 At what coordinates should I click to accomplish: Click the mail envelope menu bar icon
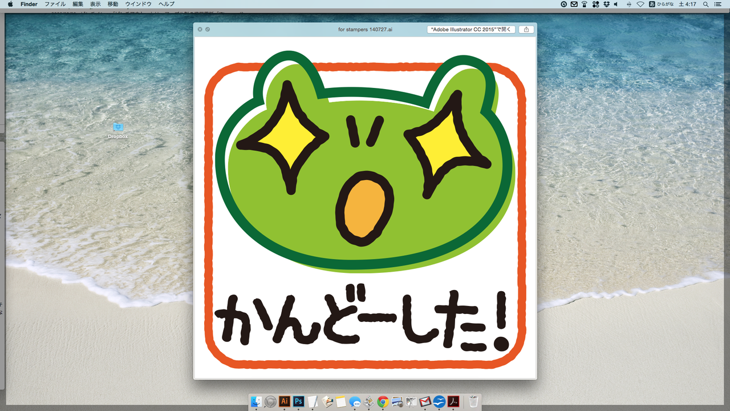pos(574,4)
